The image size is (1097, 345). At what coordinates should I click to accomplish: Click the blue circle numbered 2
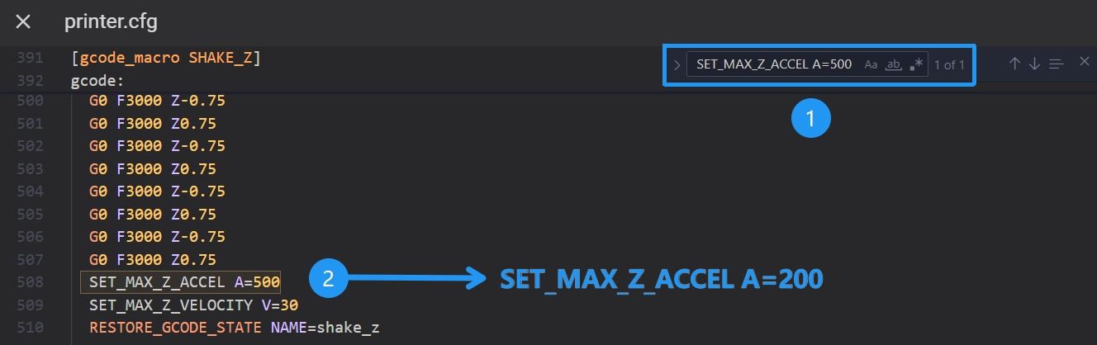coord(328,280)
